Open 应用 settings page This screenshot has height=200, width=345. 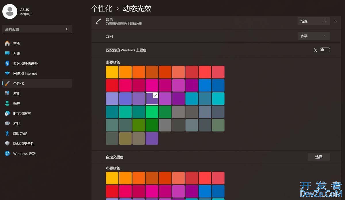click(x=37, y=94)
